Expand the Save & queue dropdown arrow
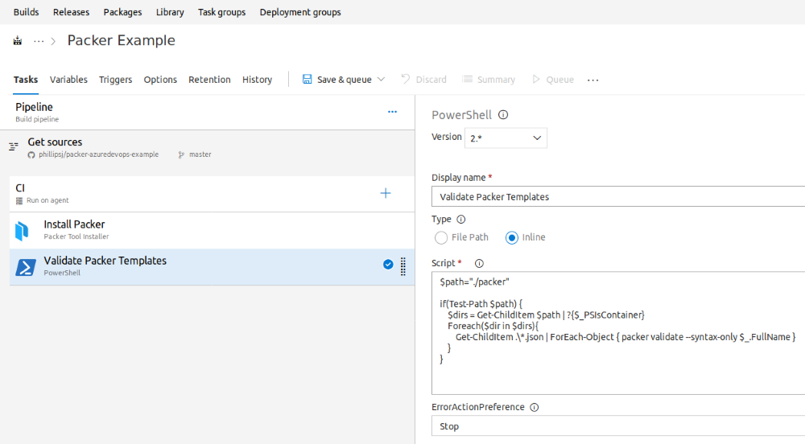This screenshot has width=805, height=444. pyautogui.click(x=381, y=79)
